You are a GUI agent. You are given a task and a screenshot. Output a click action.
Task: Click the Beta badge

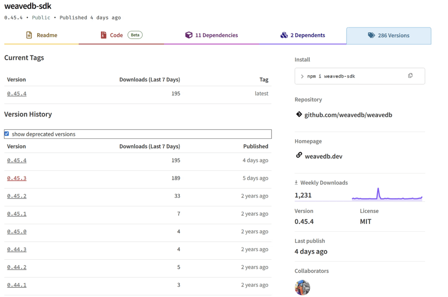coord(135,35)
